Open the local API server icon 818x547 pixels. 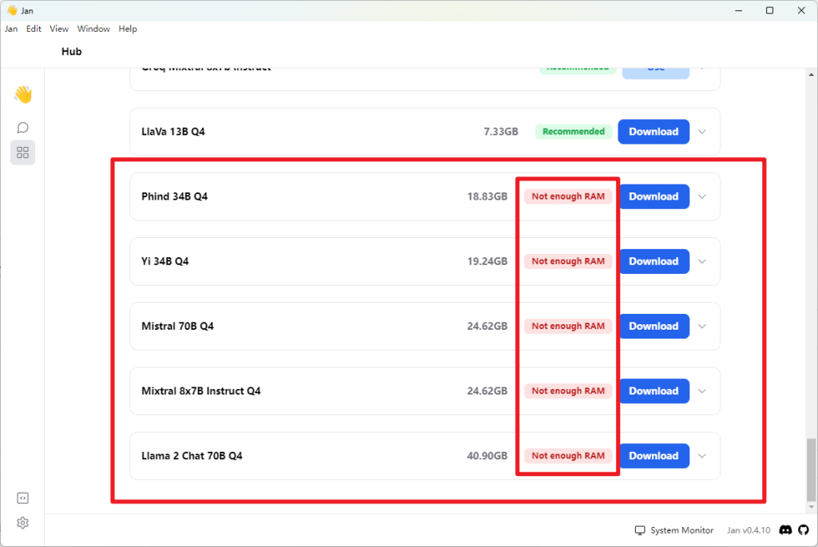coord(22,498)
